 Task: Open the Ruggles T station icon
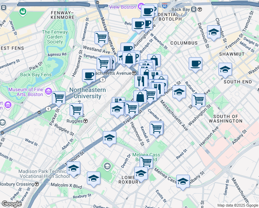tap(86, 121)
